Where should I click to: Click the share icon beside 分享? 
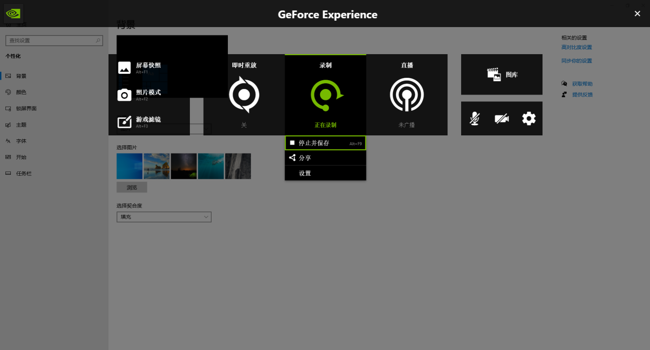[292, 158]
